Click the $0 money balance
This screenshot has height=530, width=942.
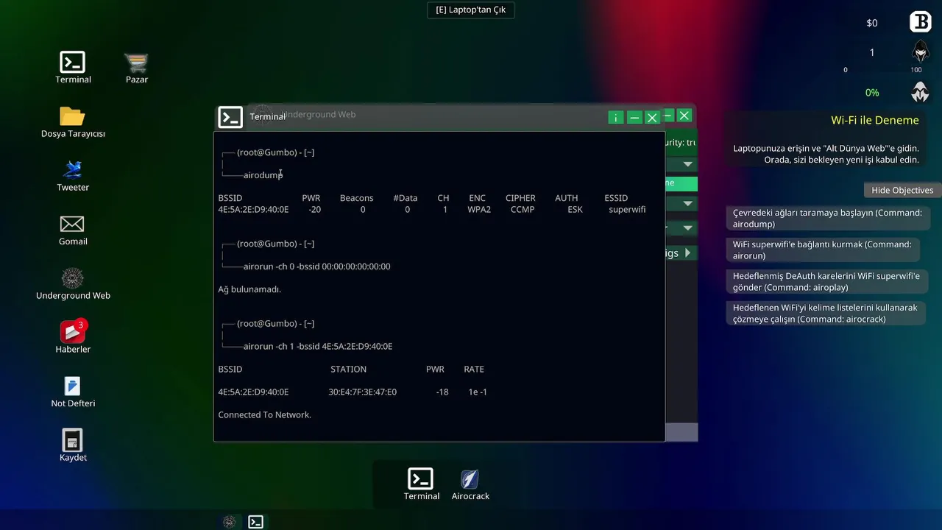tap(872, 23)
